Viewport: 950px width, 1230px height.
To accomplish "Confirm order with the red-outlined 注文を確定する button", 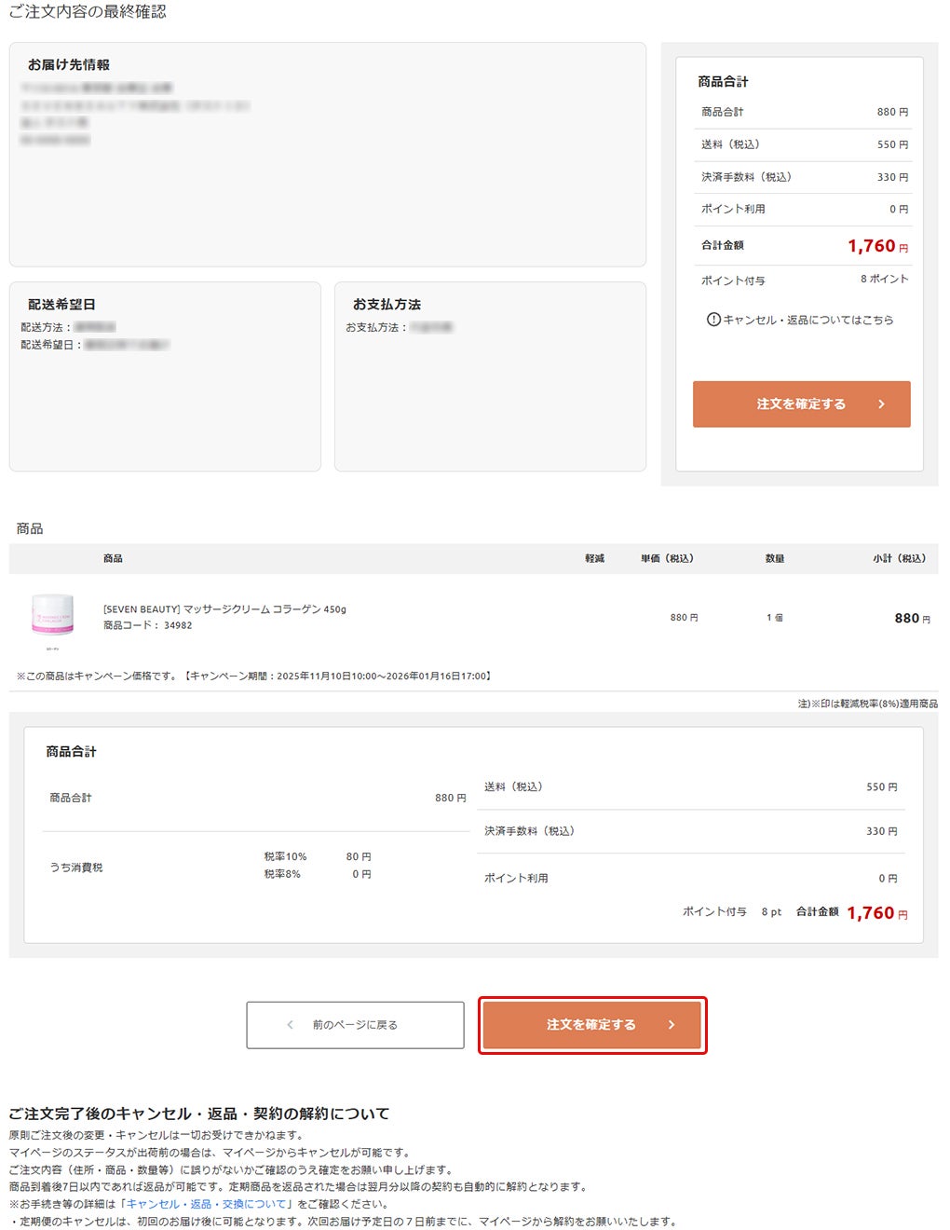I will point(592,1025).
